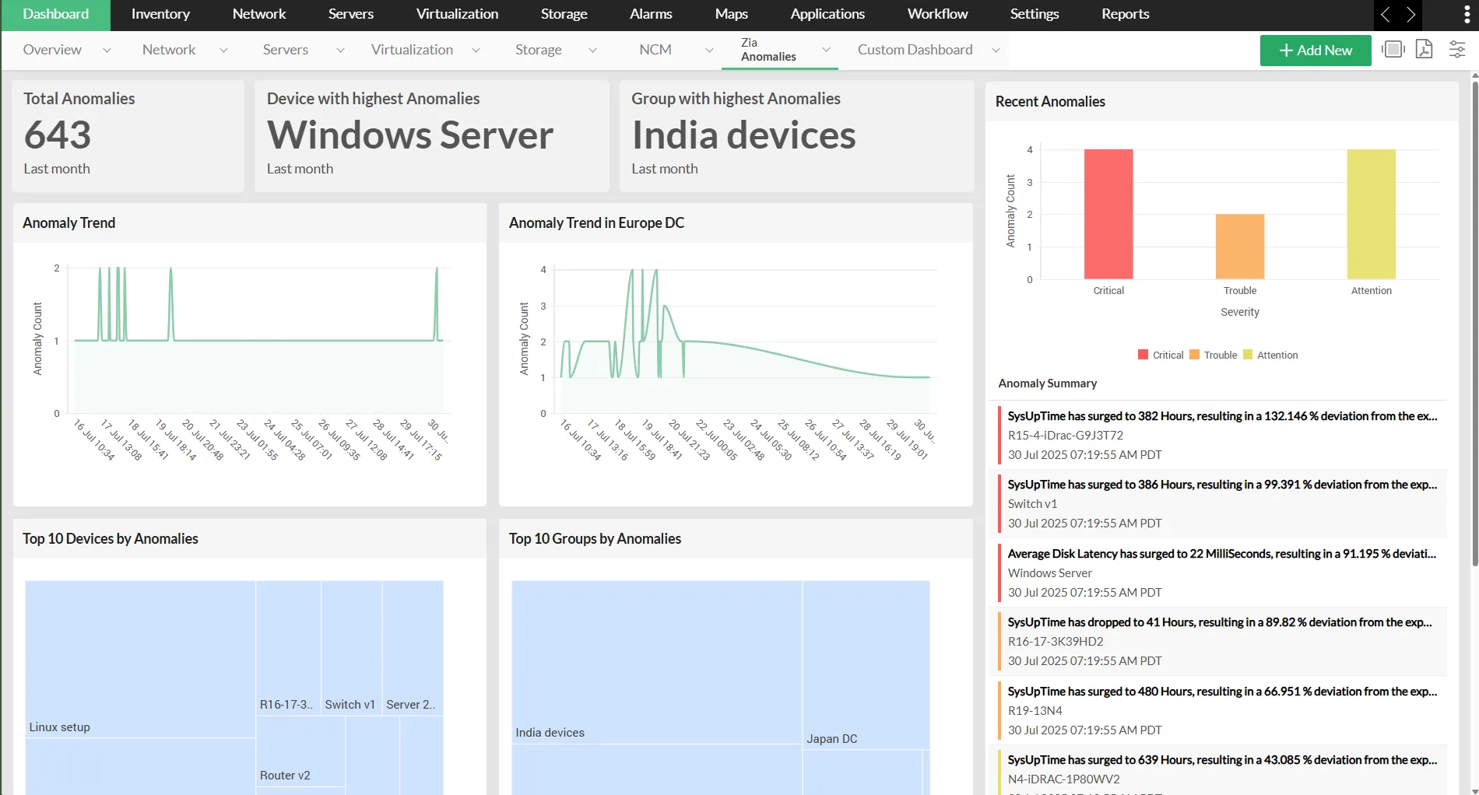Toggle the Critical legend in Recent Anomalies

(x=1160, y=355)
